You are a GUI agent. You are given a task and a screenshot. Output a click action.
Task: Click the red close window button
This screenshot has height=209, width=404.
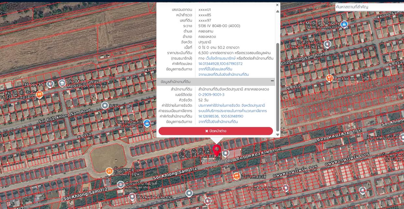click(216, 131)
